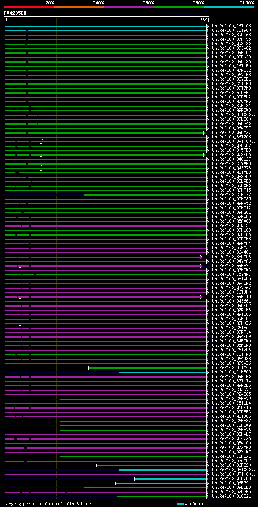Click the orange ~40% legend color bar
Image resolution: width=258 pixels, height=507 pixels.
(79, 7)
